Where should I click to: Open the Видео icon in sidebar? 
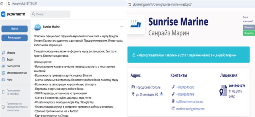3,60
